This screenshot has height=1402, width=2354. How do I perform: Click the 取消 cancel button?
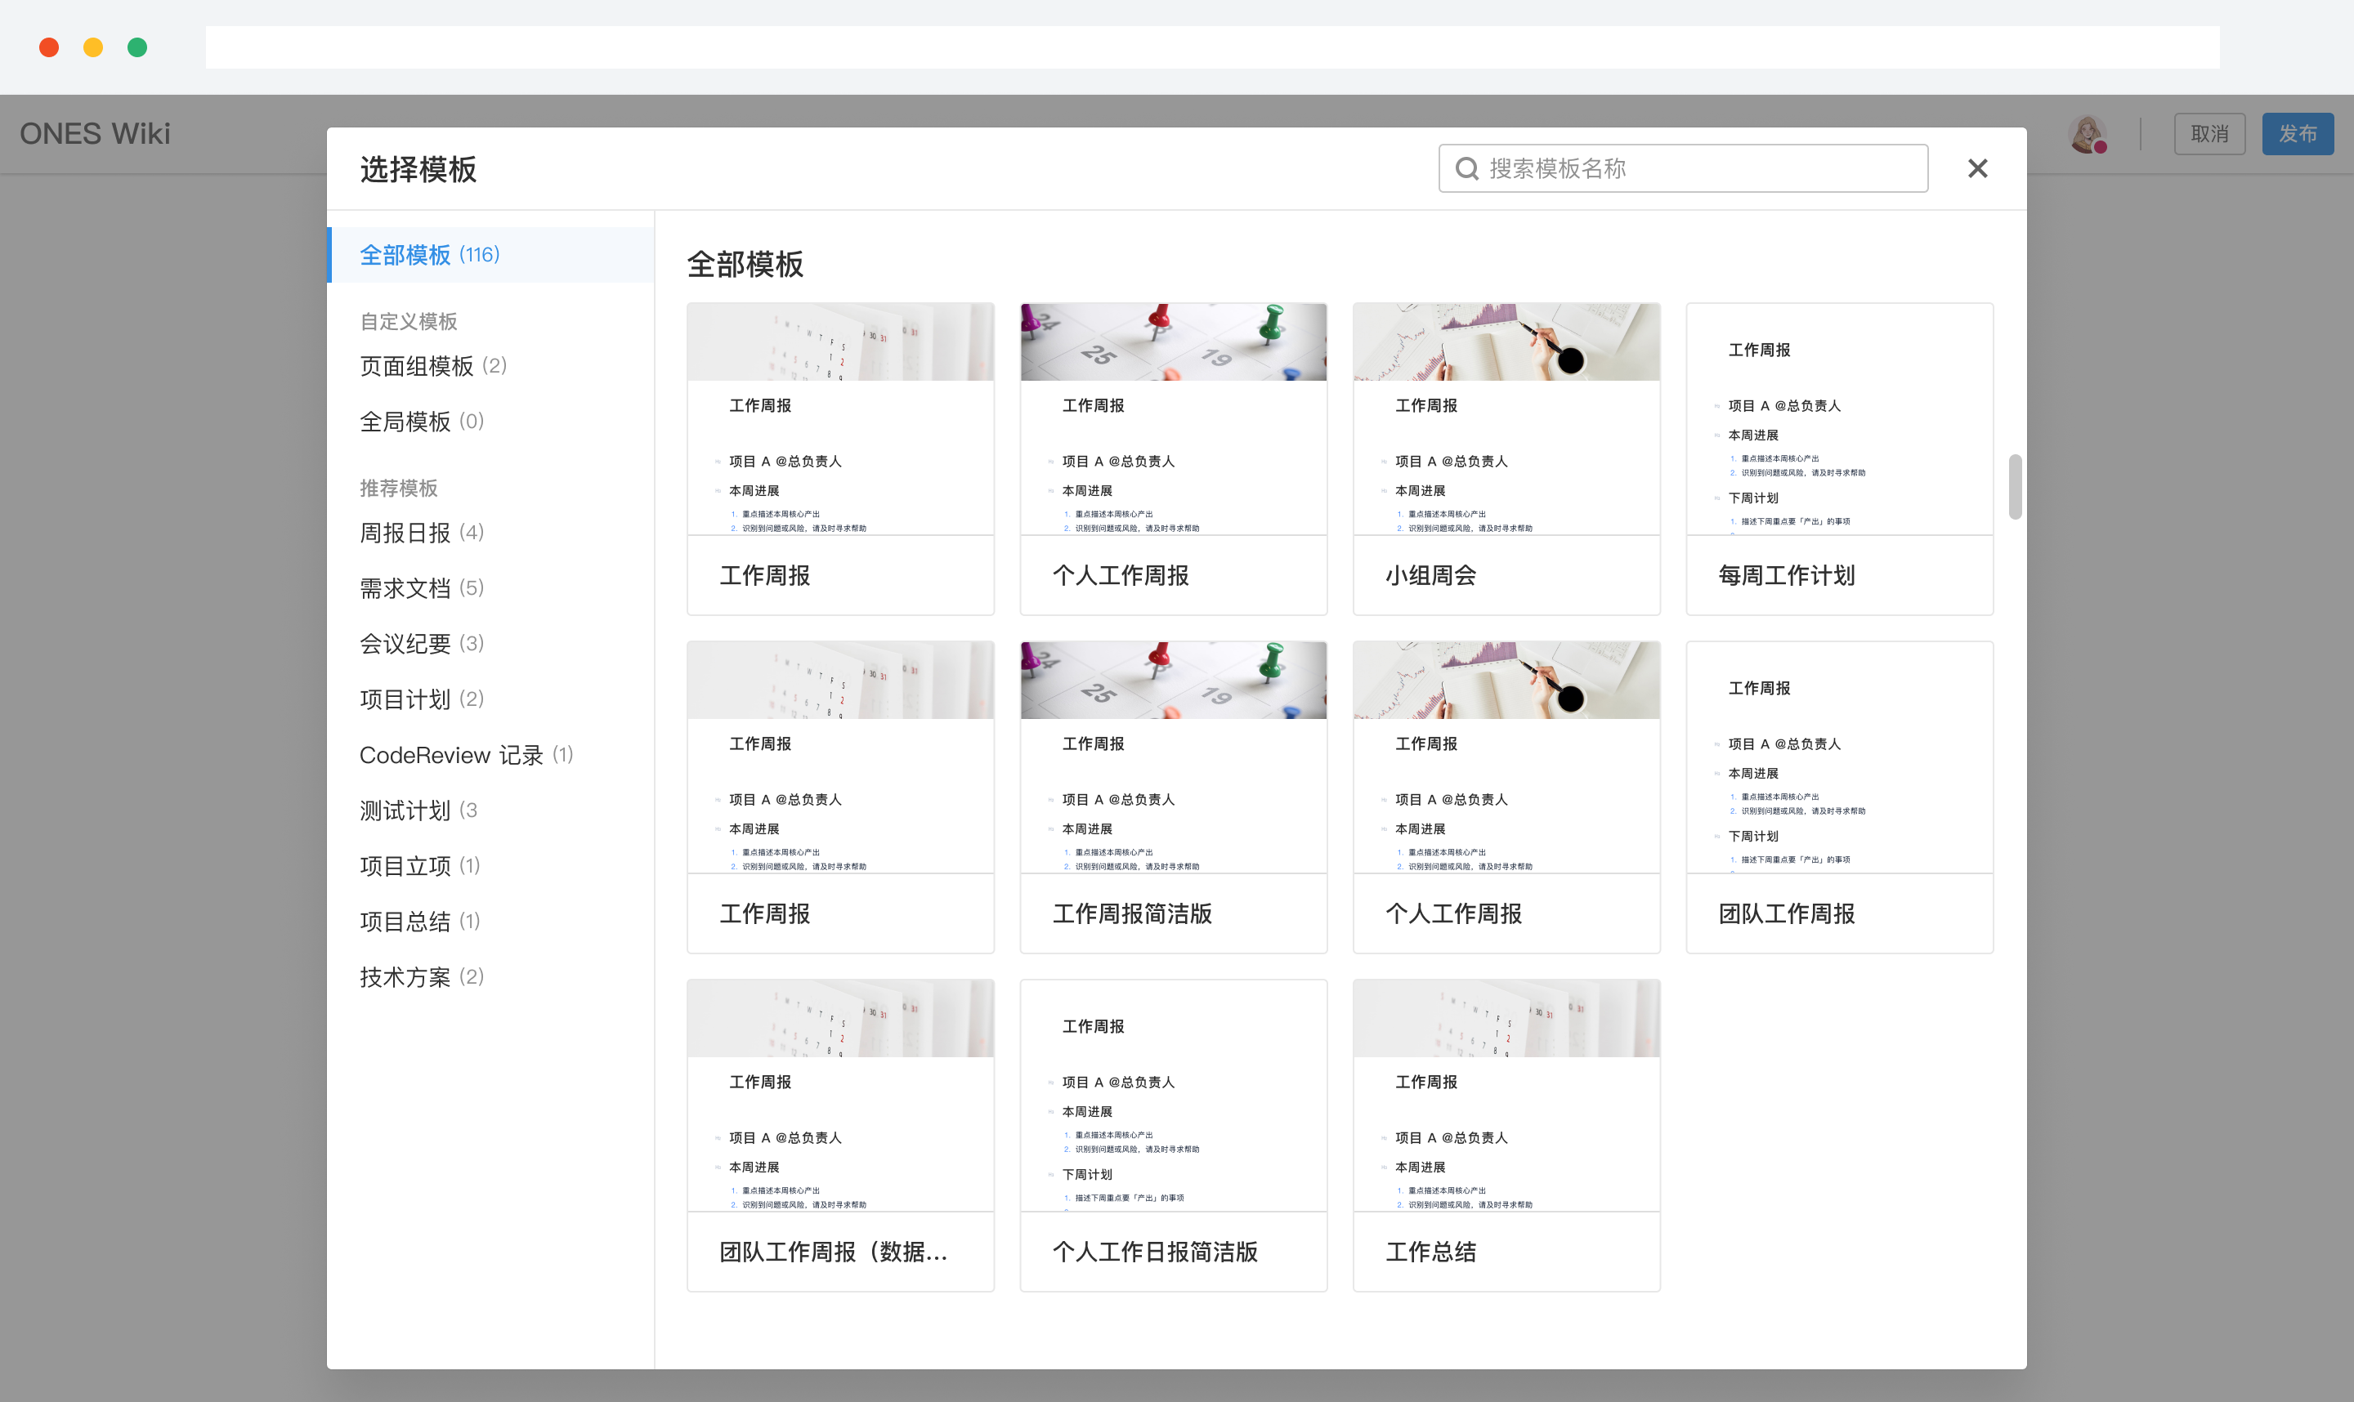(x=2209, y=133)
